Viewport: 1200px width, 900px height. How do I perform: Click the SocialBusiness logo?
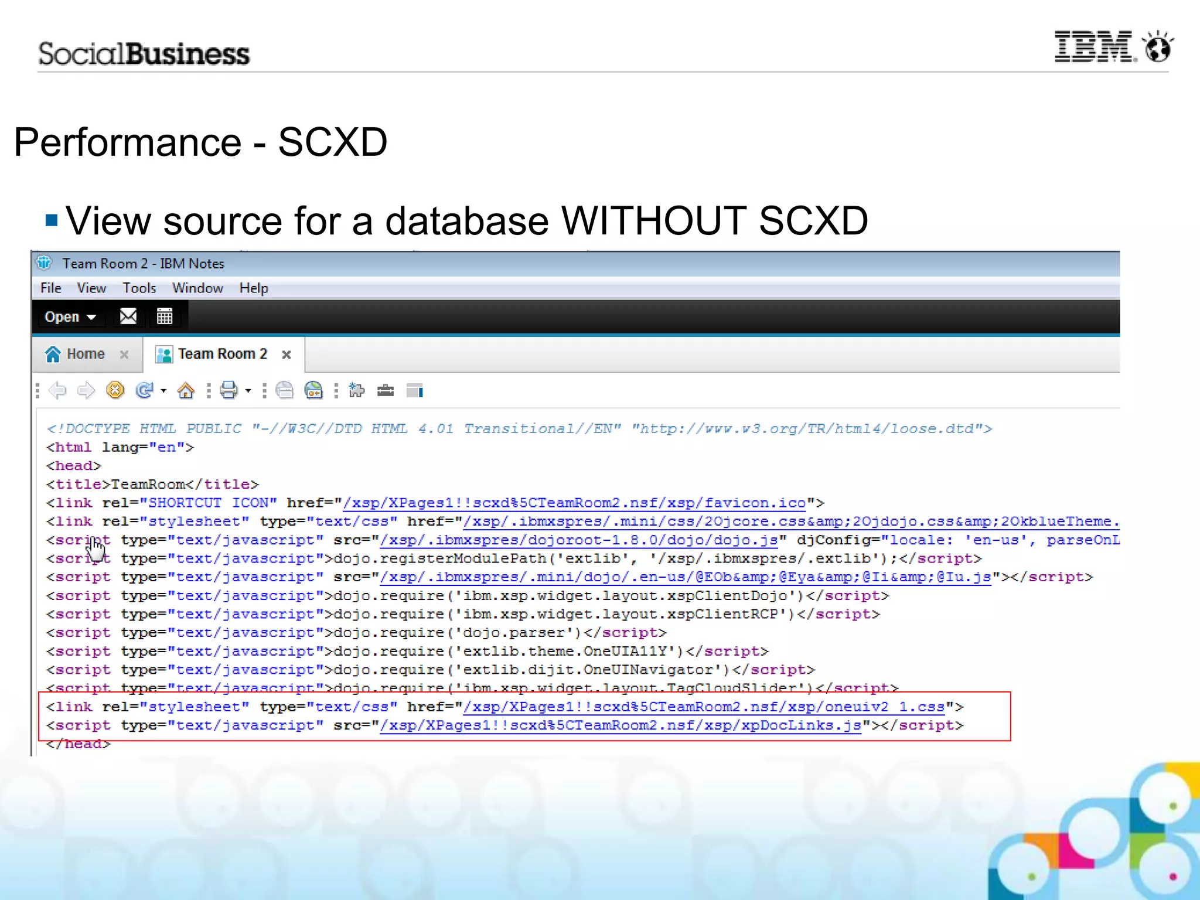[x=144, y=53]
